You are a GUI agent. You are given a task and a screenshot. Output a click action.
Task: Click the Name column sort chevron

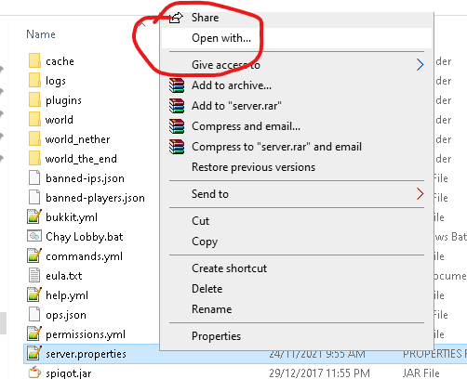tap(142, 24)
